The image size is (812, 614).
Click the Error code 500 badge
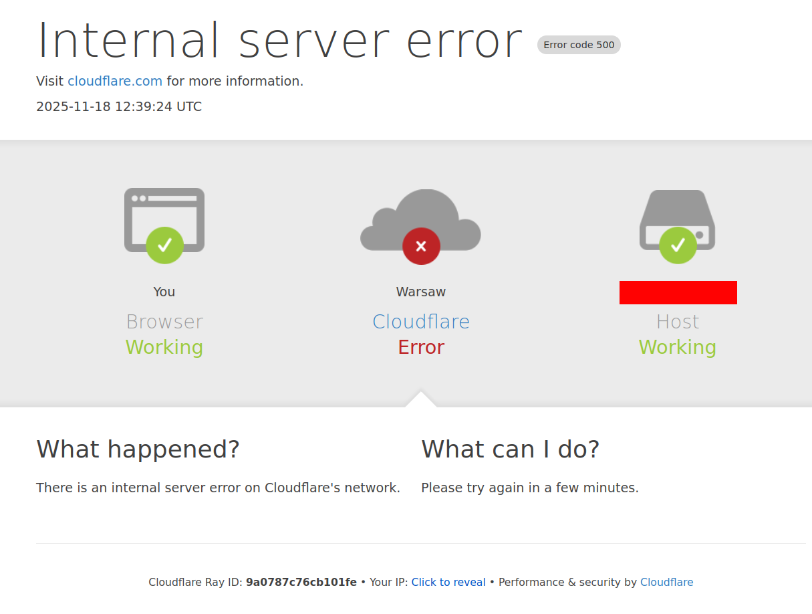tap(579, 45)
